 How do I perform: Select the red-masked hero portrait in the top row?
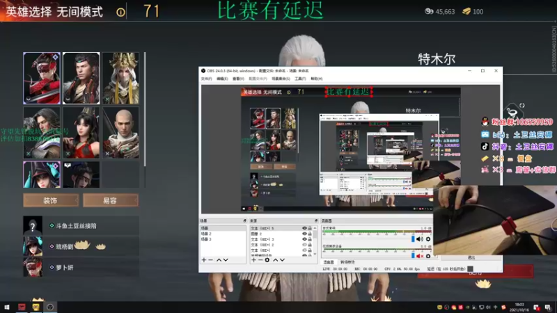coord(42,78)
